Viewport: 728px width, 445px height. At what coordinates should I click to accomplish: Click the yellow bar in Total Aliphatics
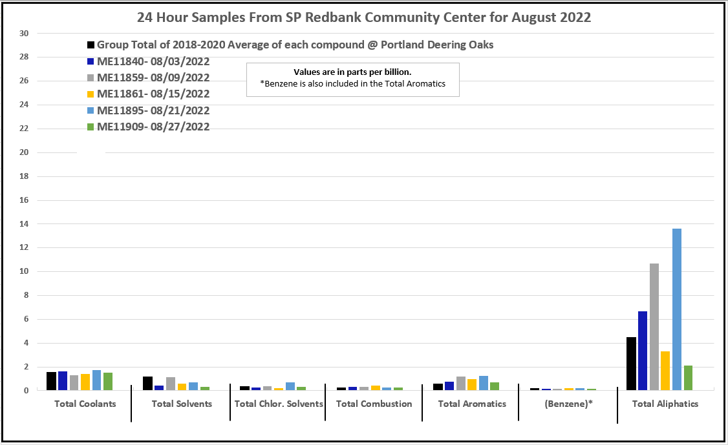665,371
